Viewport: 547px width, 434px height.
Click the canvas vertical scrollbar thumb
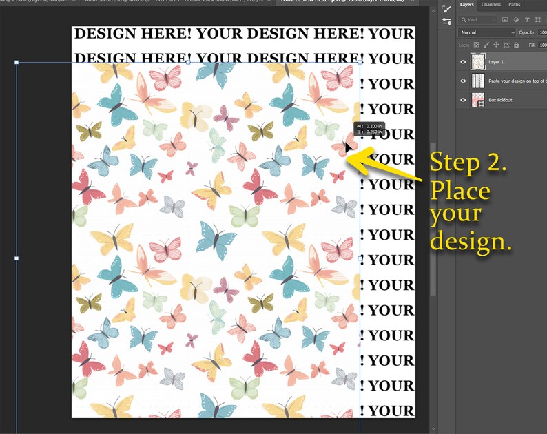click(433, 220)
